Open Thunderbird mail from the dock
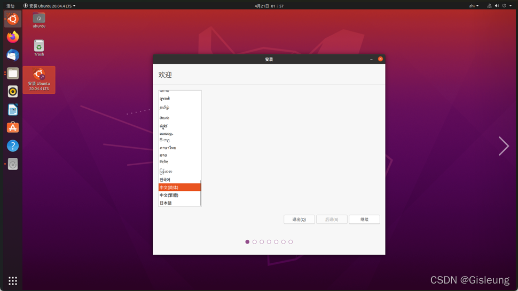This screenshot has height=291, width=518. [x=13, y=55]
